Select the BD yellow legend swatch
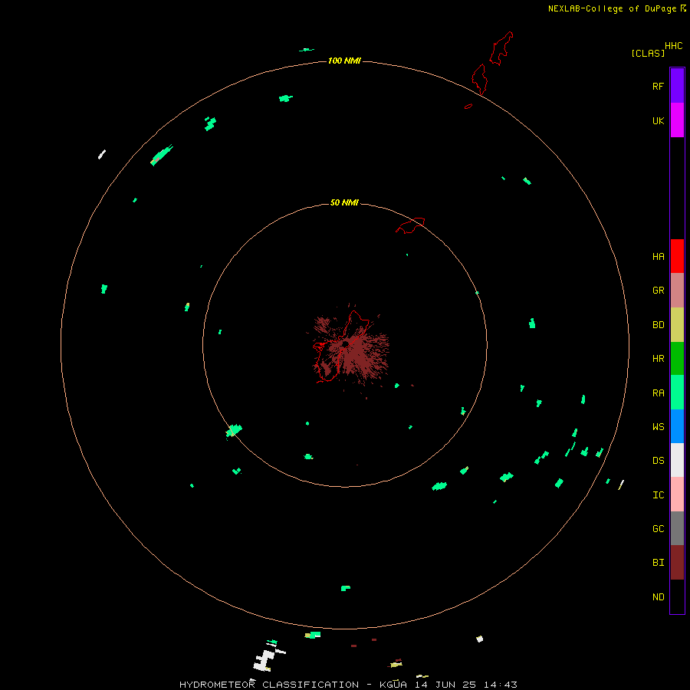 coord(677,325)
